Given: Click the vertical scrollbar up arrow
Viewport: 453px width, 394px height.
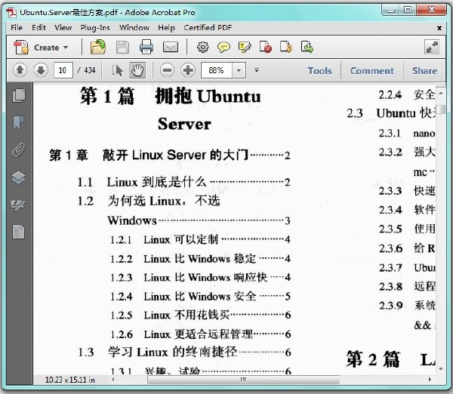Looking at the screenshot, I should (x=441, y=93).
